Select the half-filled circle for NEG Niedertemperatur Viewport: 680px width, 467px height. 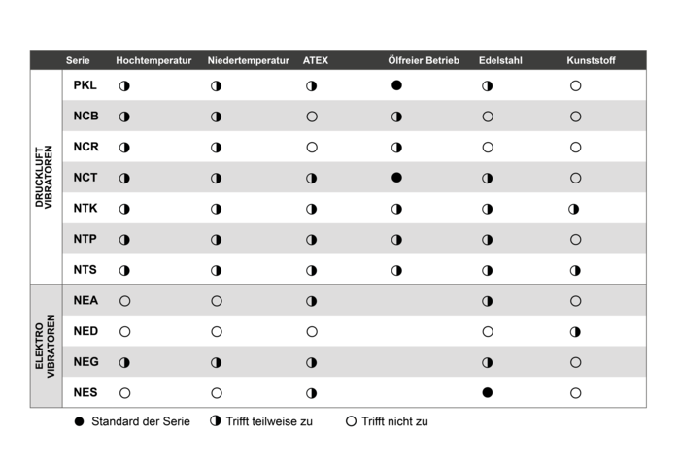tap(217, 362)
